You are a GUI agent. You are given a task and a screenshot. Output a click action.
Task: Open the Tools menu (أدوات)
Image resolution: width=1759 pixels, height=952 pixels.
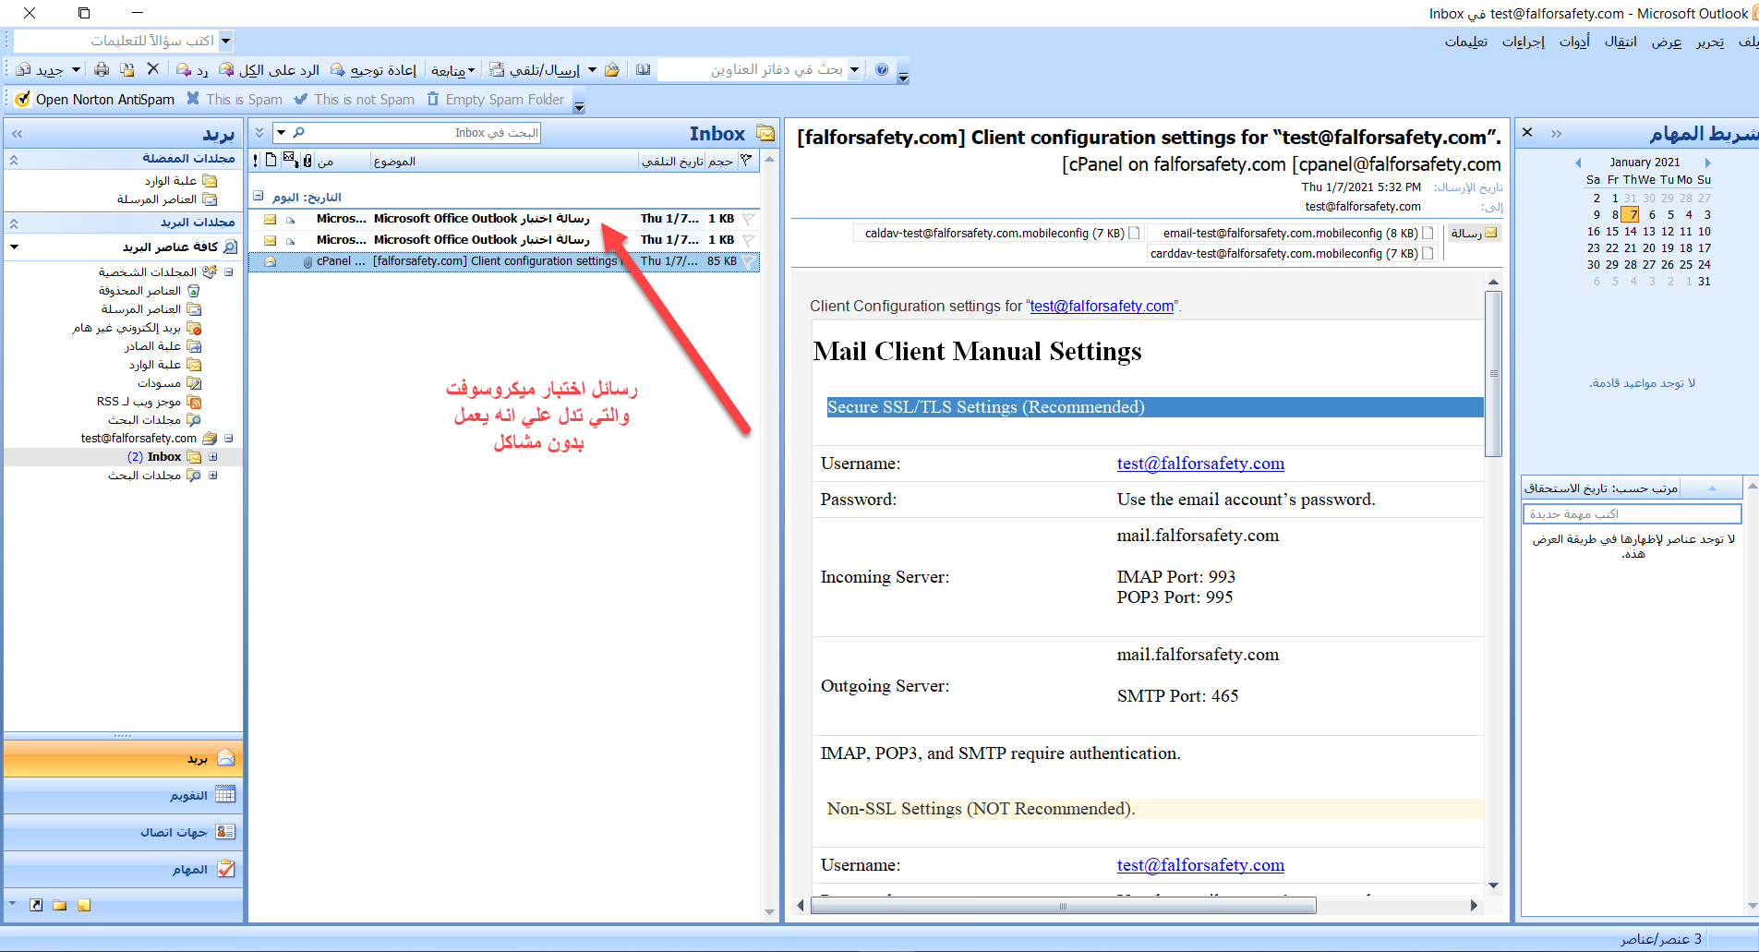pyautogui.click(x=1574, y=42)
